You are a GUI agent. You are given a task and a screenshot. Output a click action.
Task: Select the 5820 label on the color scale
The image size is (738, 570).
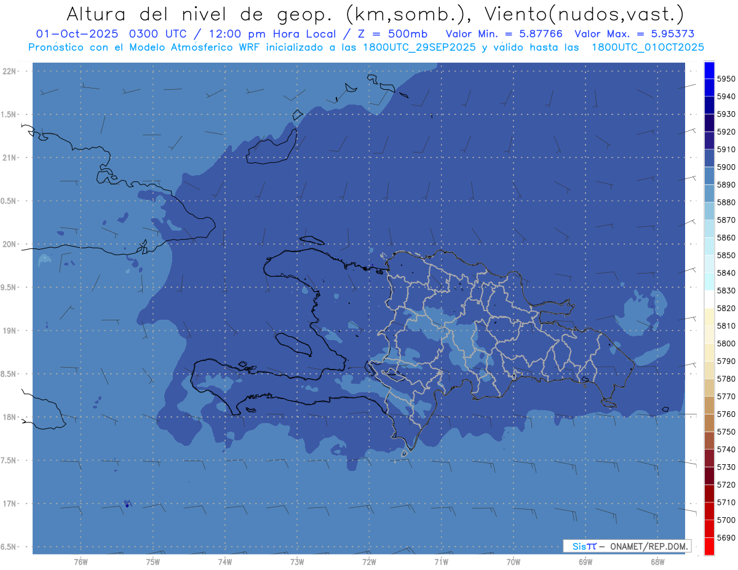tap(726, 308)
